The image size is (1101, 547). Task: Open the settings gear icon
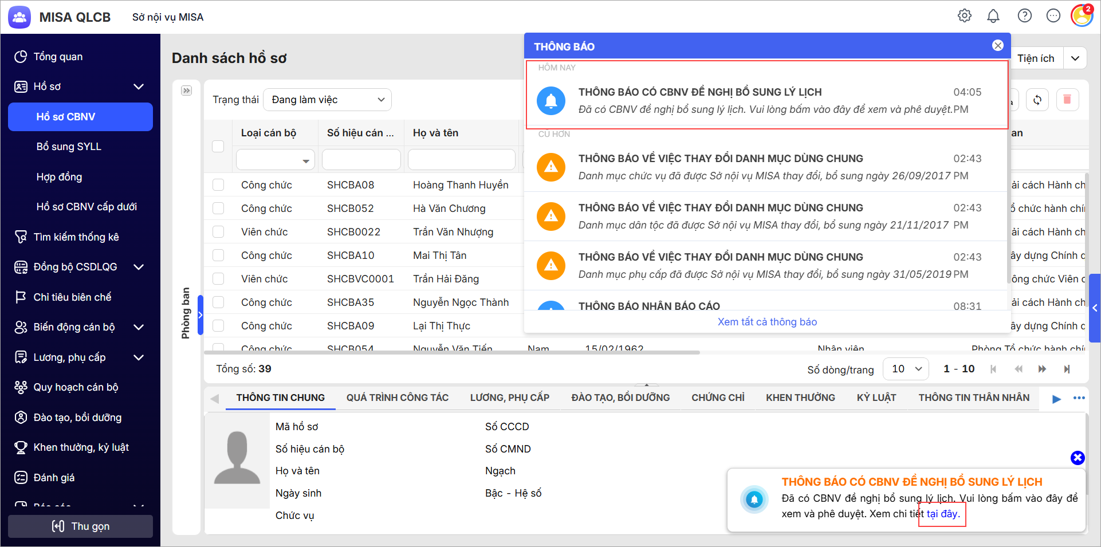tap(965, 16)
